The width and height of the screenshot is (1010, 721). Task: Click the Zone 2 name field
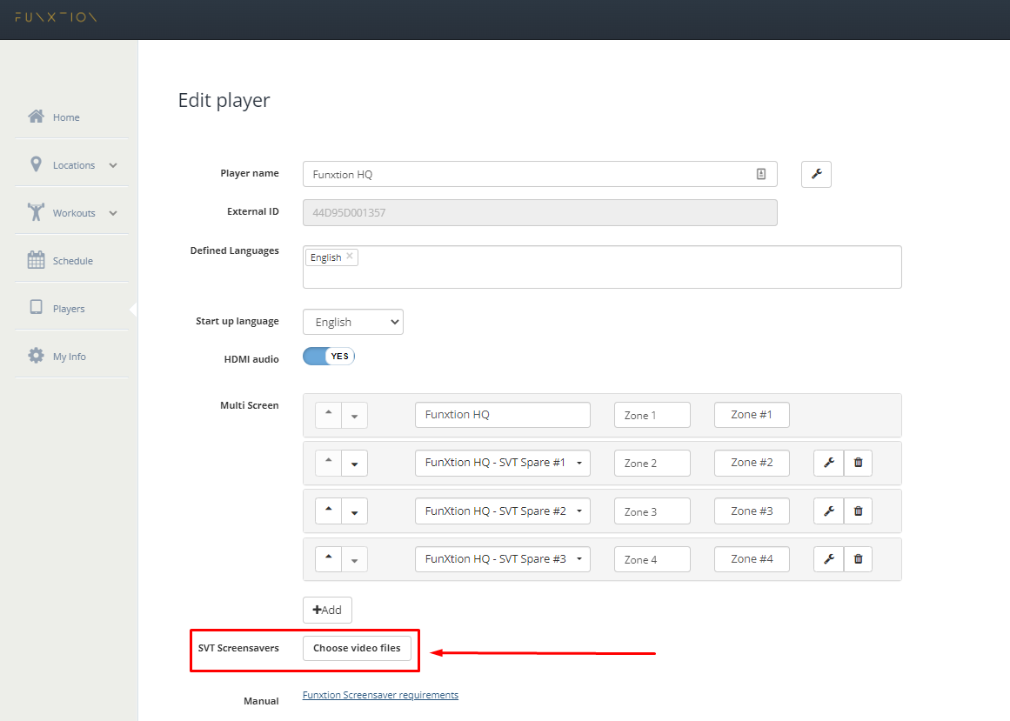(652, 463)
